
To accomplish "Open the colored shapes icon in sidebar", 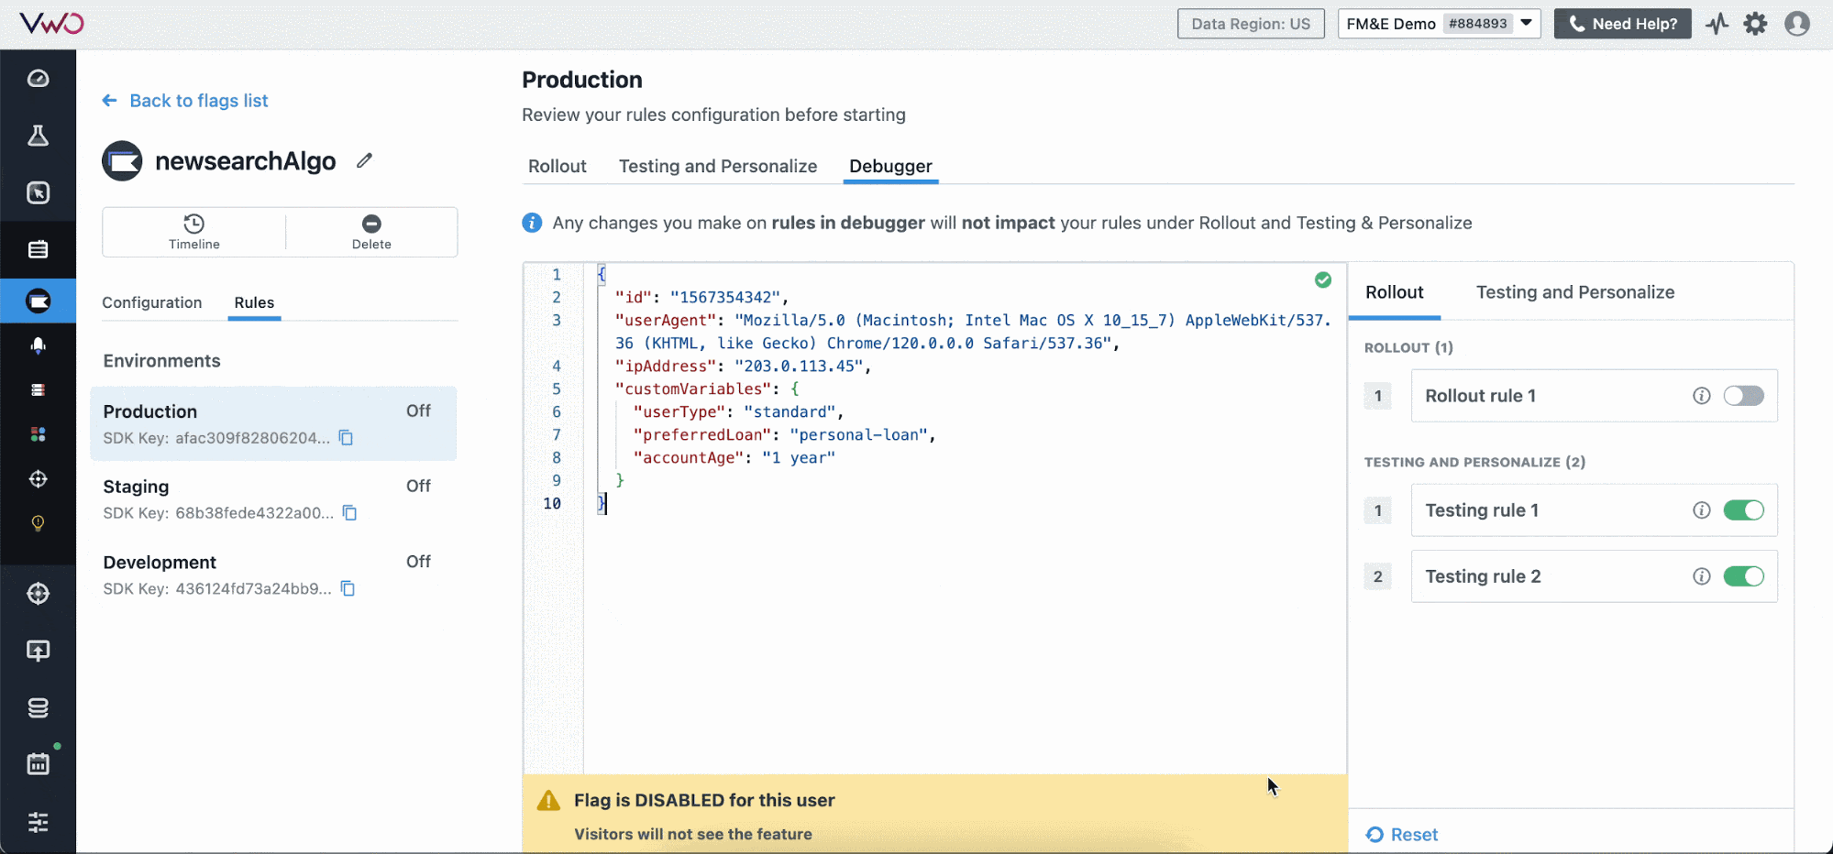I will pyautogui.click(x=38, y=434).
